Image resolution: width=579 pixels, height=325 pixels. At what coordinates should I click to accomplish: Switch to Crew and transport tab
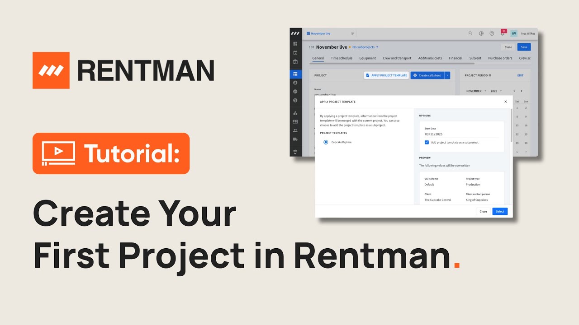(x=397, y=58)
